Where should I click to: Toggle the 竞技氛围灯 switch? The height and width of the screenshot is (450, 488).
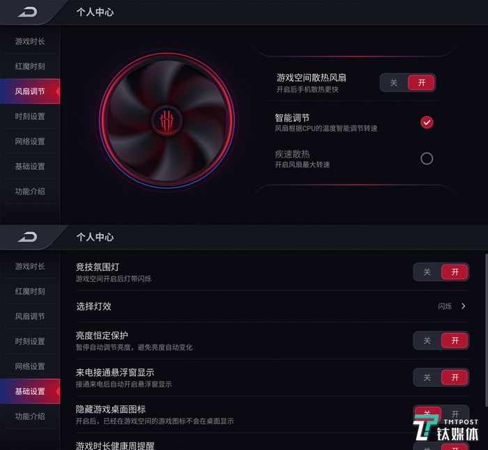[x=441, y=272]
